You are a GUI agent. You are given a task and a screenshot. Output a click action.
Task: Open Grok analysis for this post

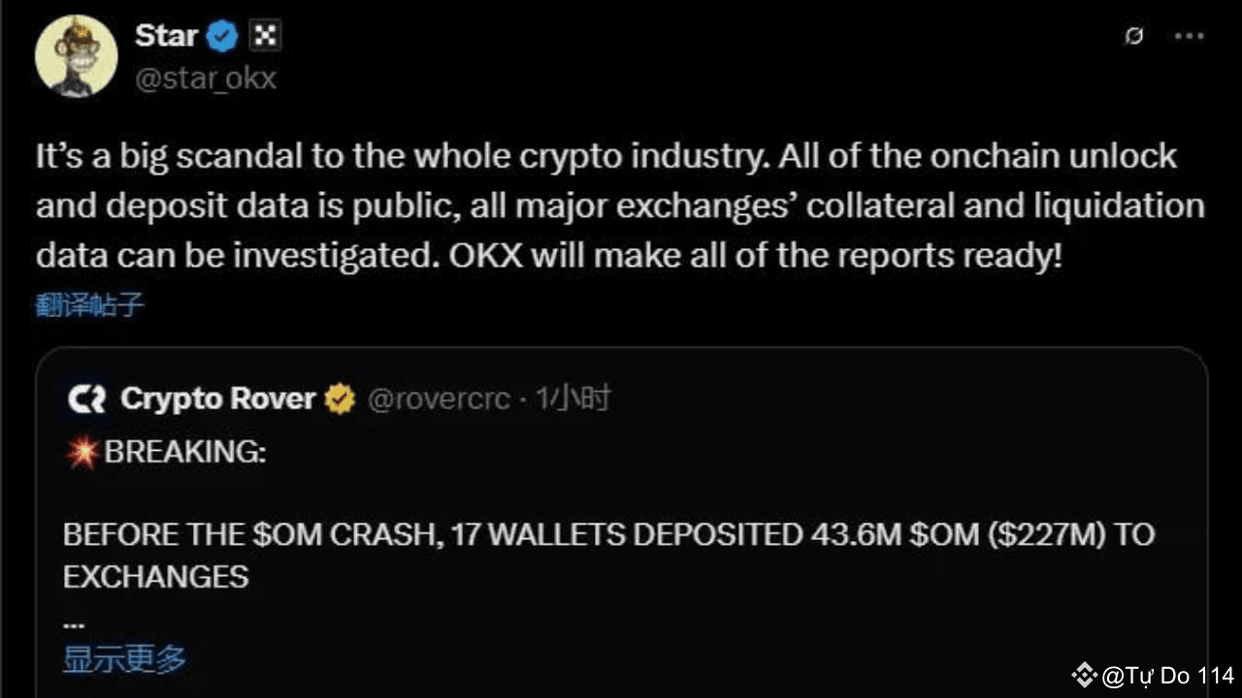(x=1133, y=36)
